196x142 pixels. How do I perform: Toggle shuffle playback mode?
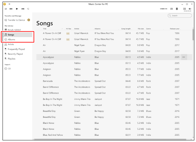(x=6, y=9)
